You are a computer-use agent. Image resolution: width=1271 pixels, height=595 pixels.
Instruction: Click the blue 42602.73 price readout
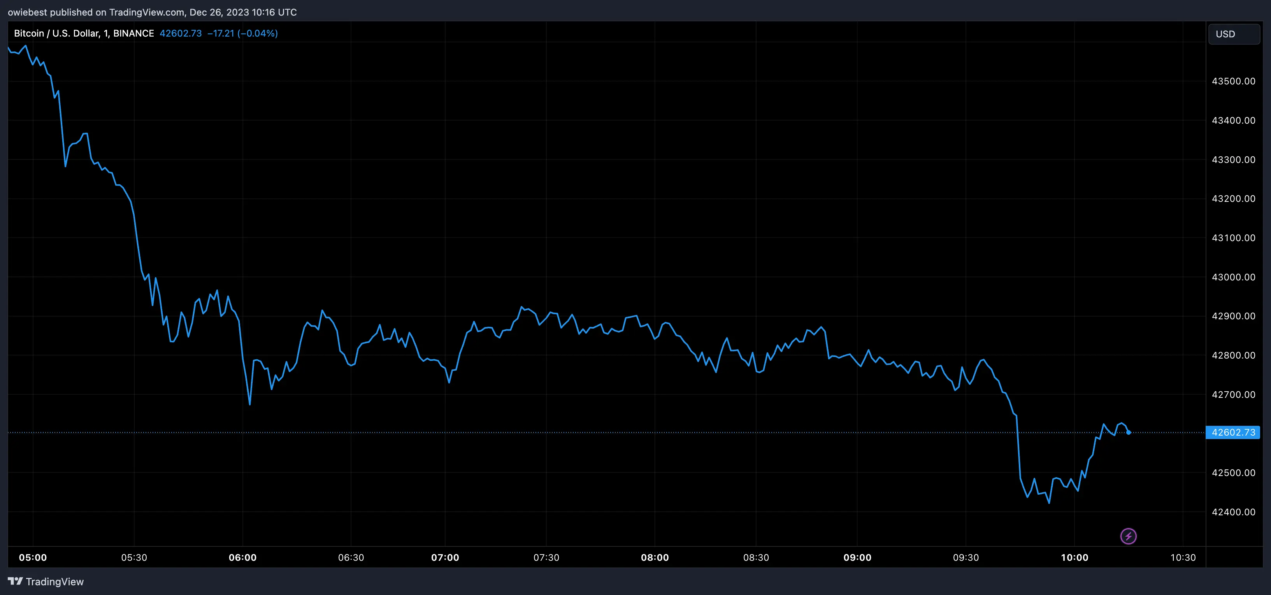point(181,33)
